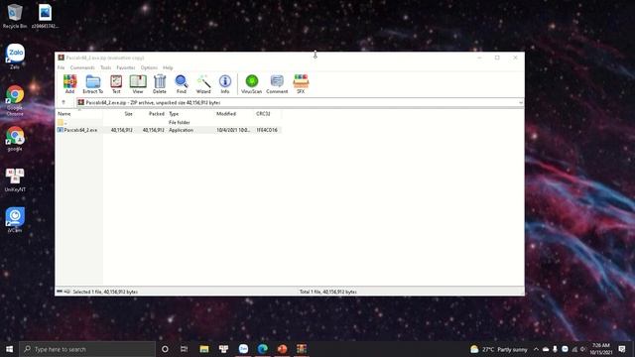Screen dimensions: 635x357
Task: Open the clock and date display
Action: (600, 349)
